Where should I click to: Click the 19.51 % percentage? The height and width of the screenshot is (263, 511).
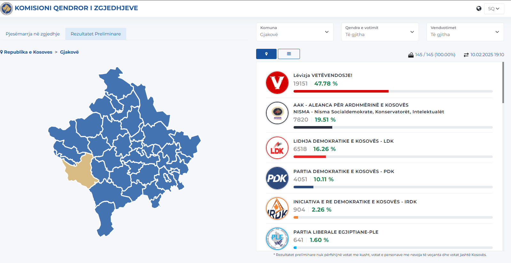pyautogui.click(x=325, y=120)
